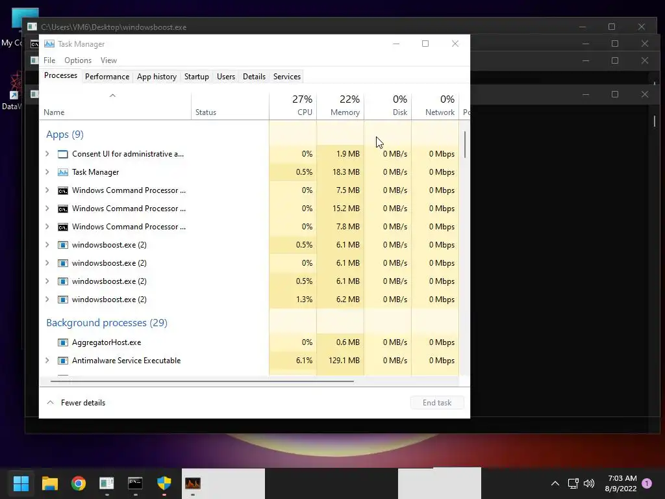Expand the Antimalware Service Executable row
The image size is (665, 499).
pos(47,360)
